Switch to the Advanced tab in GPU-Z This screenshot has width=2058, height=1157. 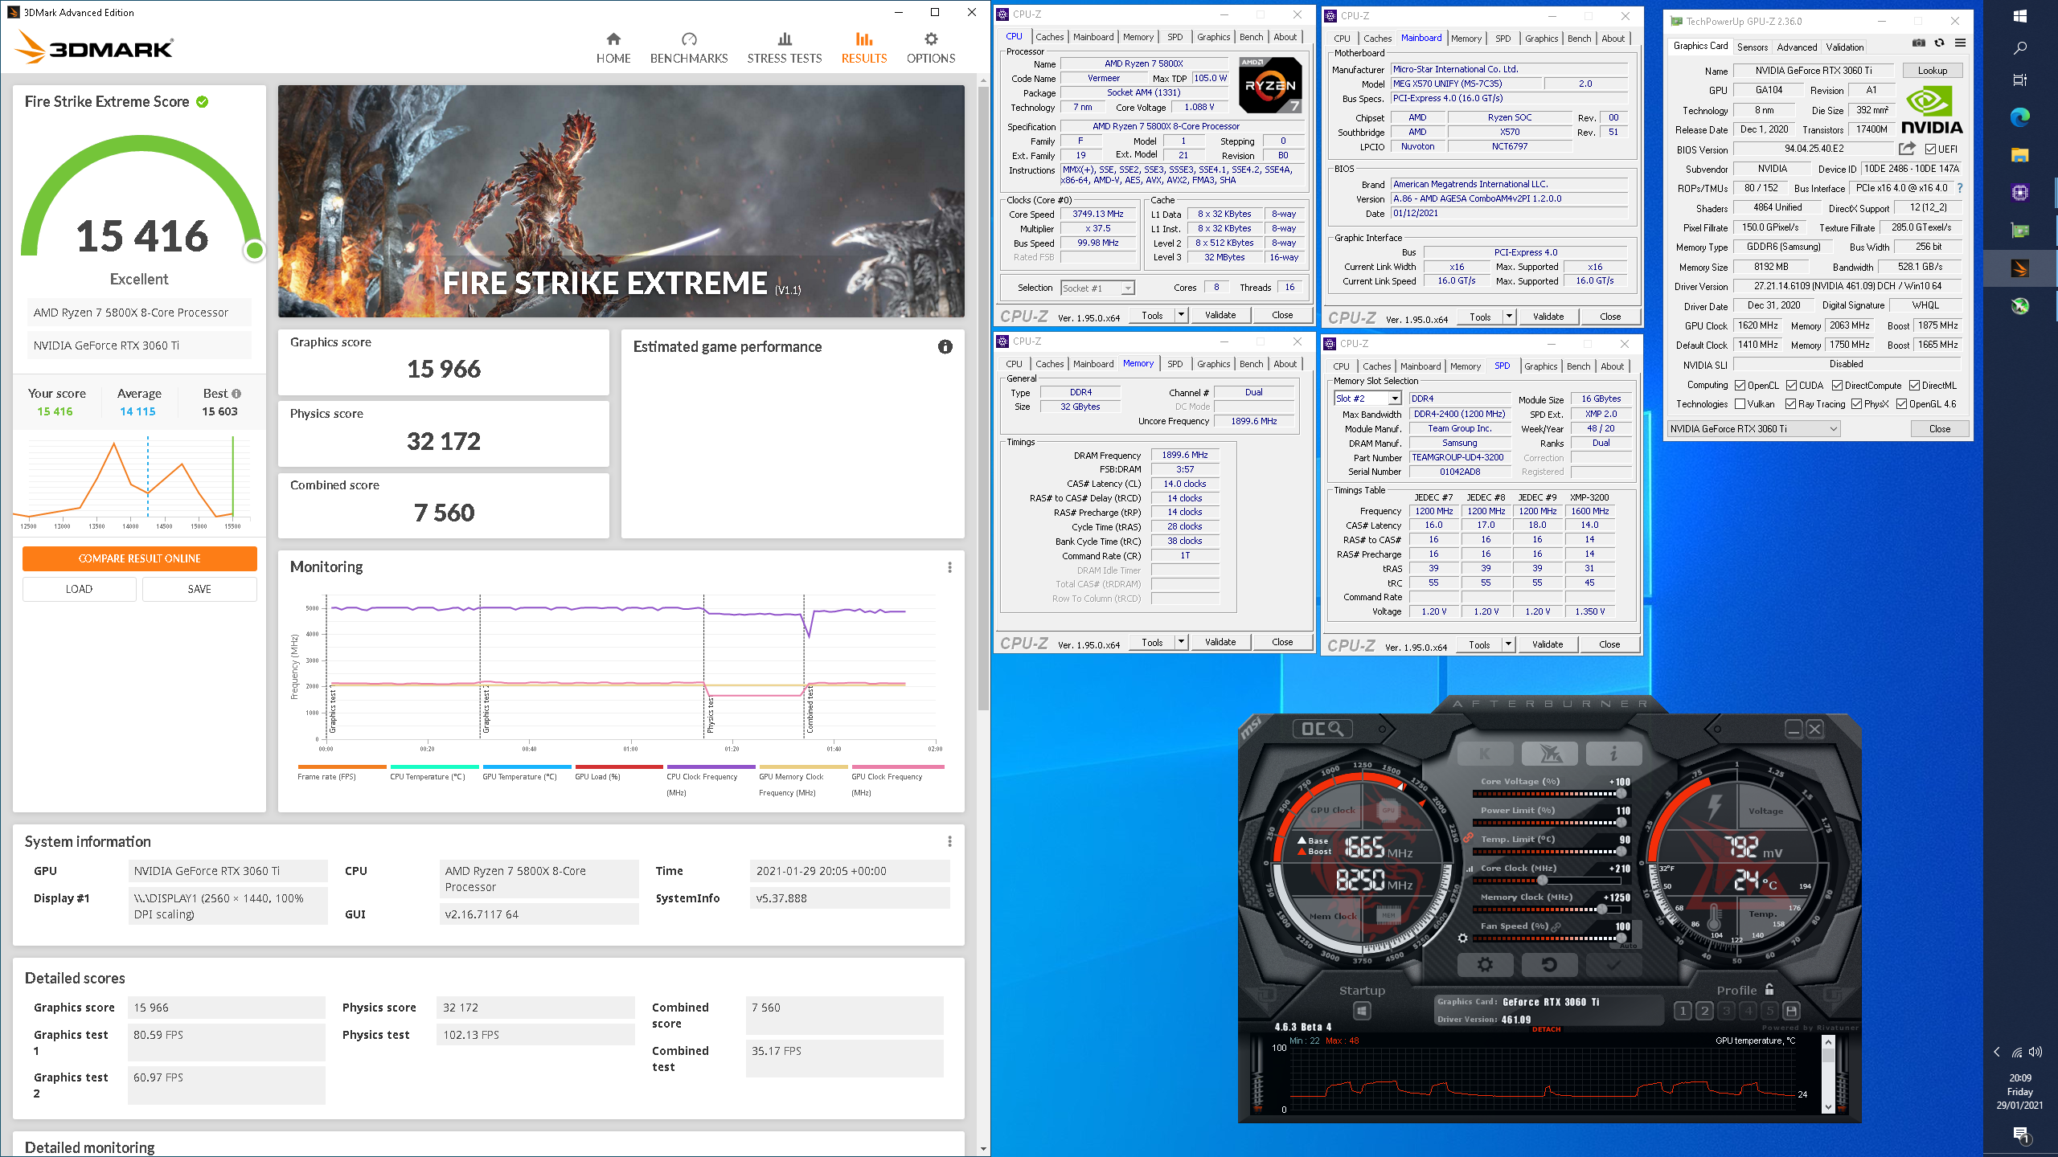pyautogui.click(x=1797, y=47)
